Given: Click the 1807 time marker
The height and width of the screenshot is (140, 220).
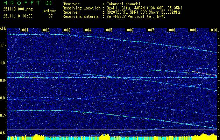Looking at the screenshot, I should pos(150,30).
